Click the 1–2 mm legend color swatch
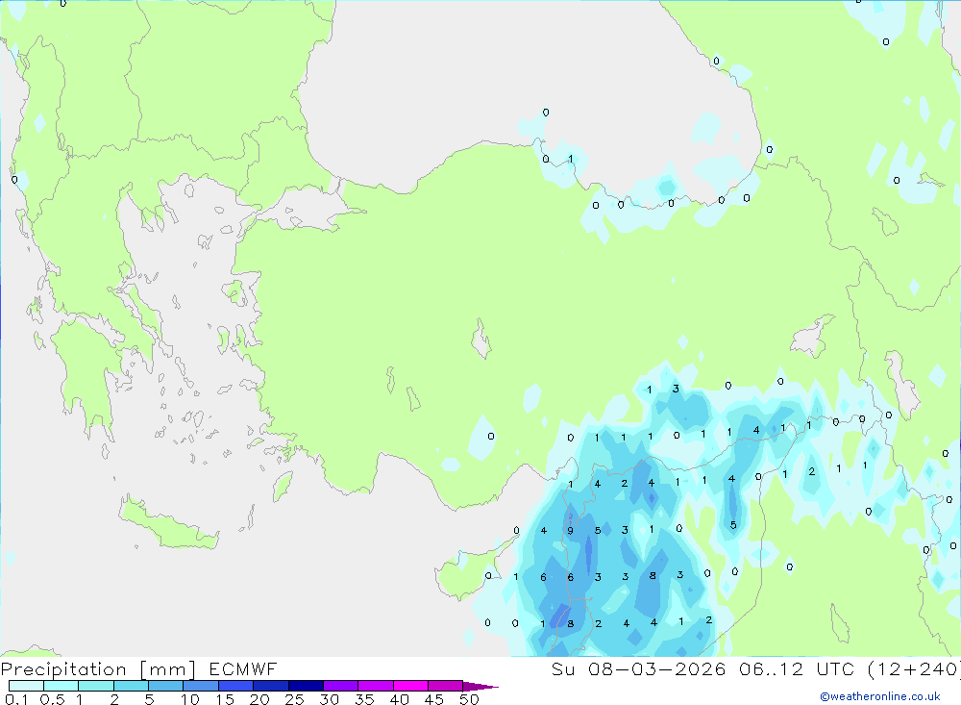The width and height of the screenshot is (961, 705). coord(96,686)
